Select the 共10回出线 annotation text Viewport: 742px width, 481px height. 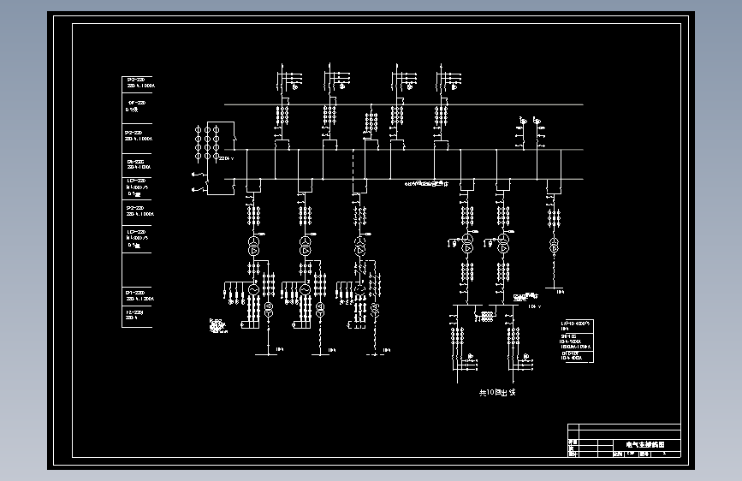click(497, 393)
